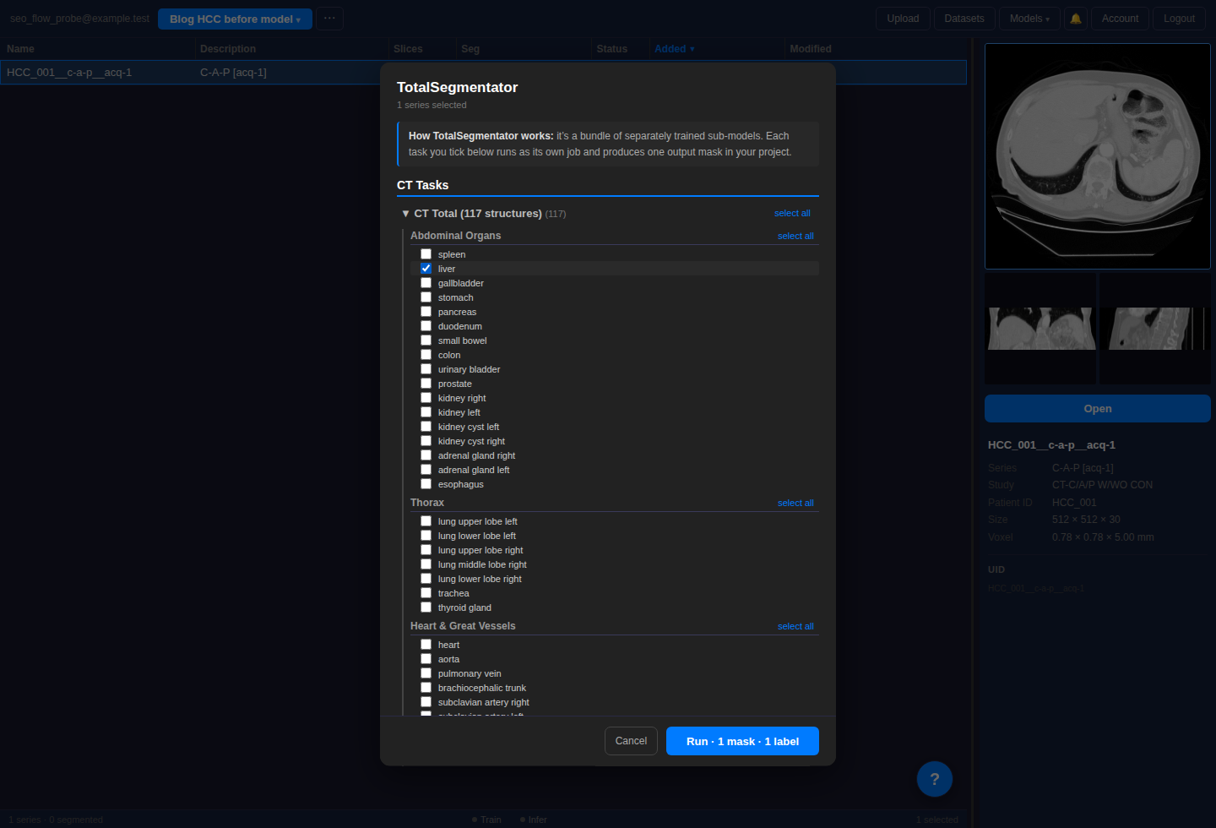The height and width of the screenshot is (828, 1216).
Task: Click the adrenal gland right label
Action: click(x=476, y=455)
